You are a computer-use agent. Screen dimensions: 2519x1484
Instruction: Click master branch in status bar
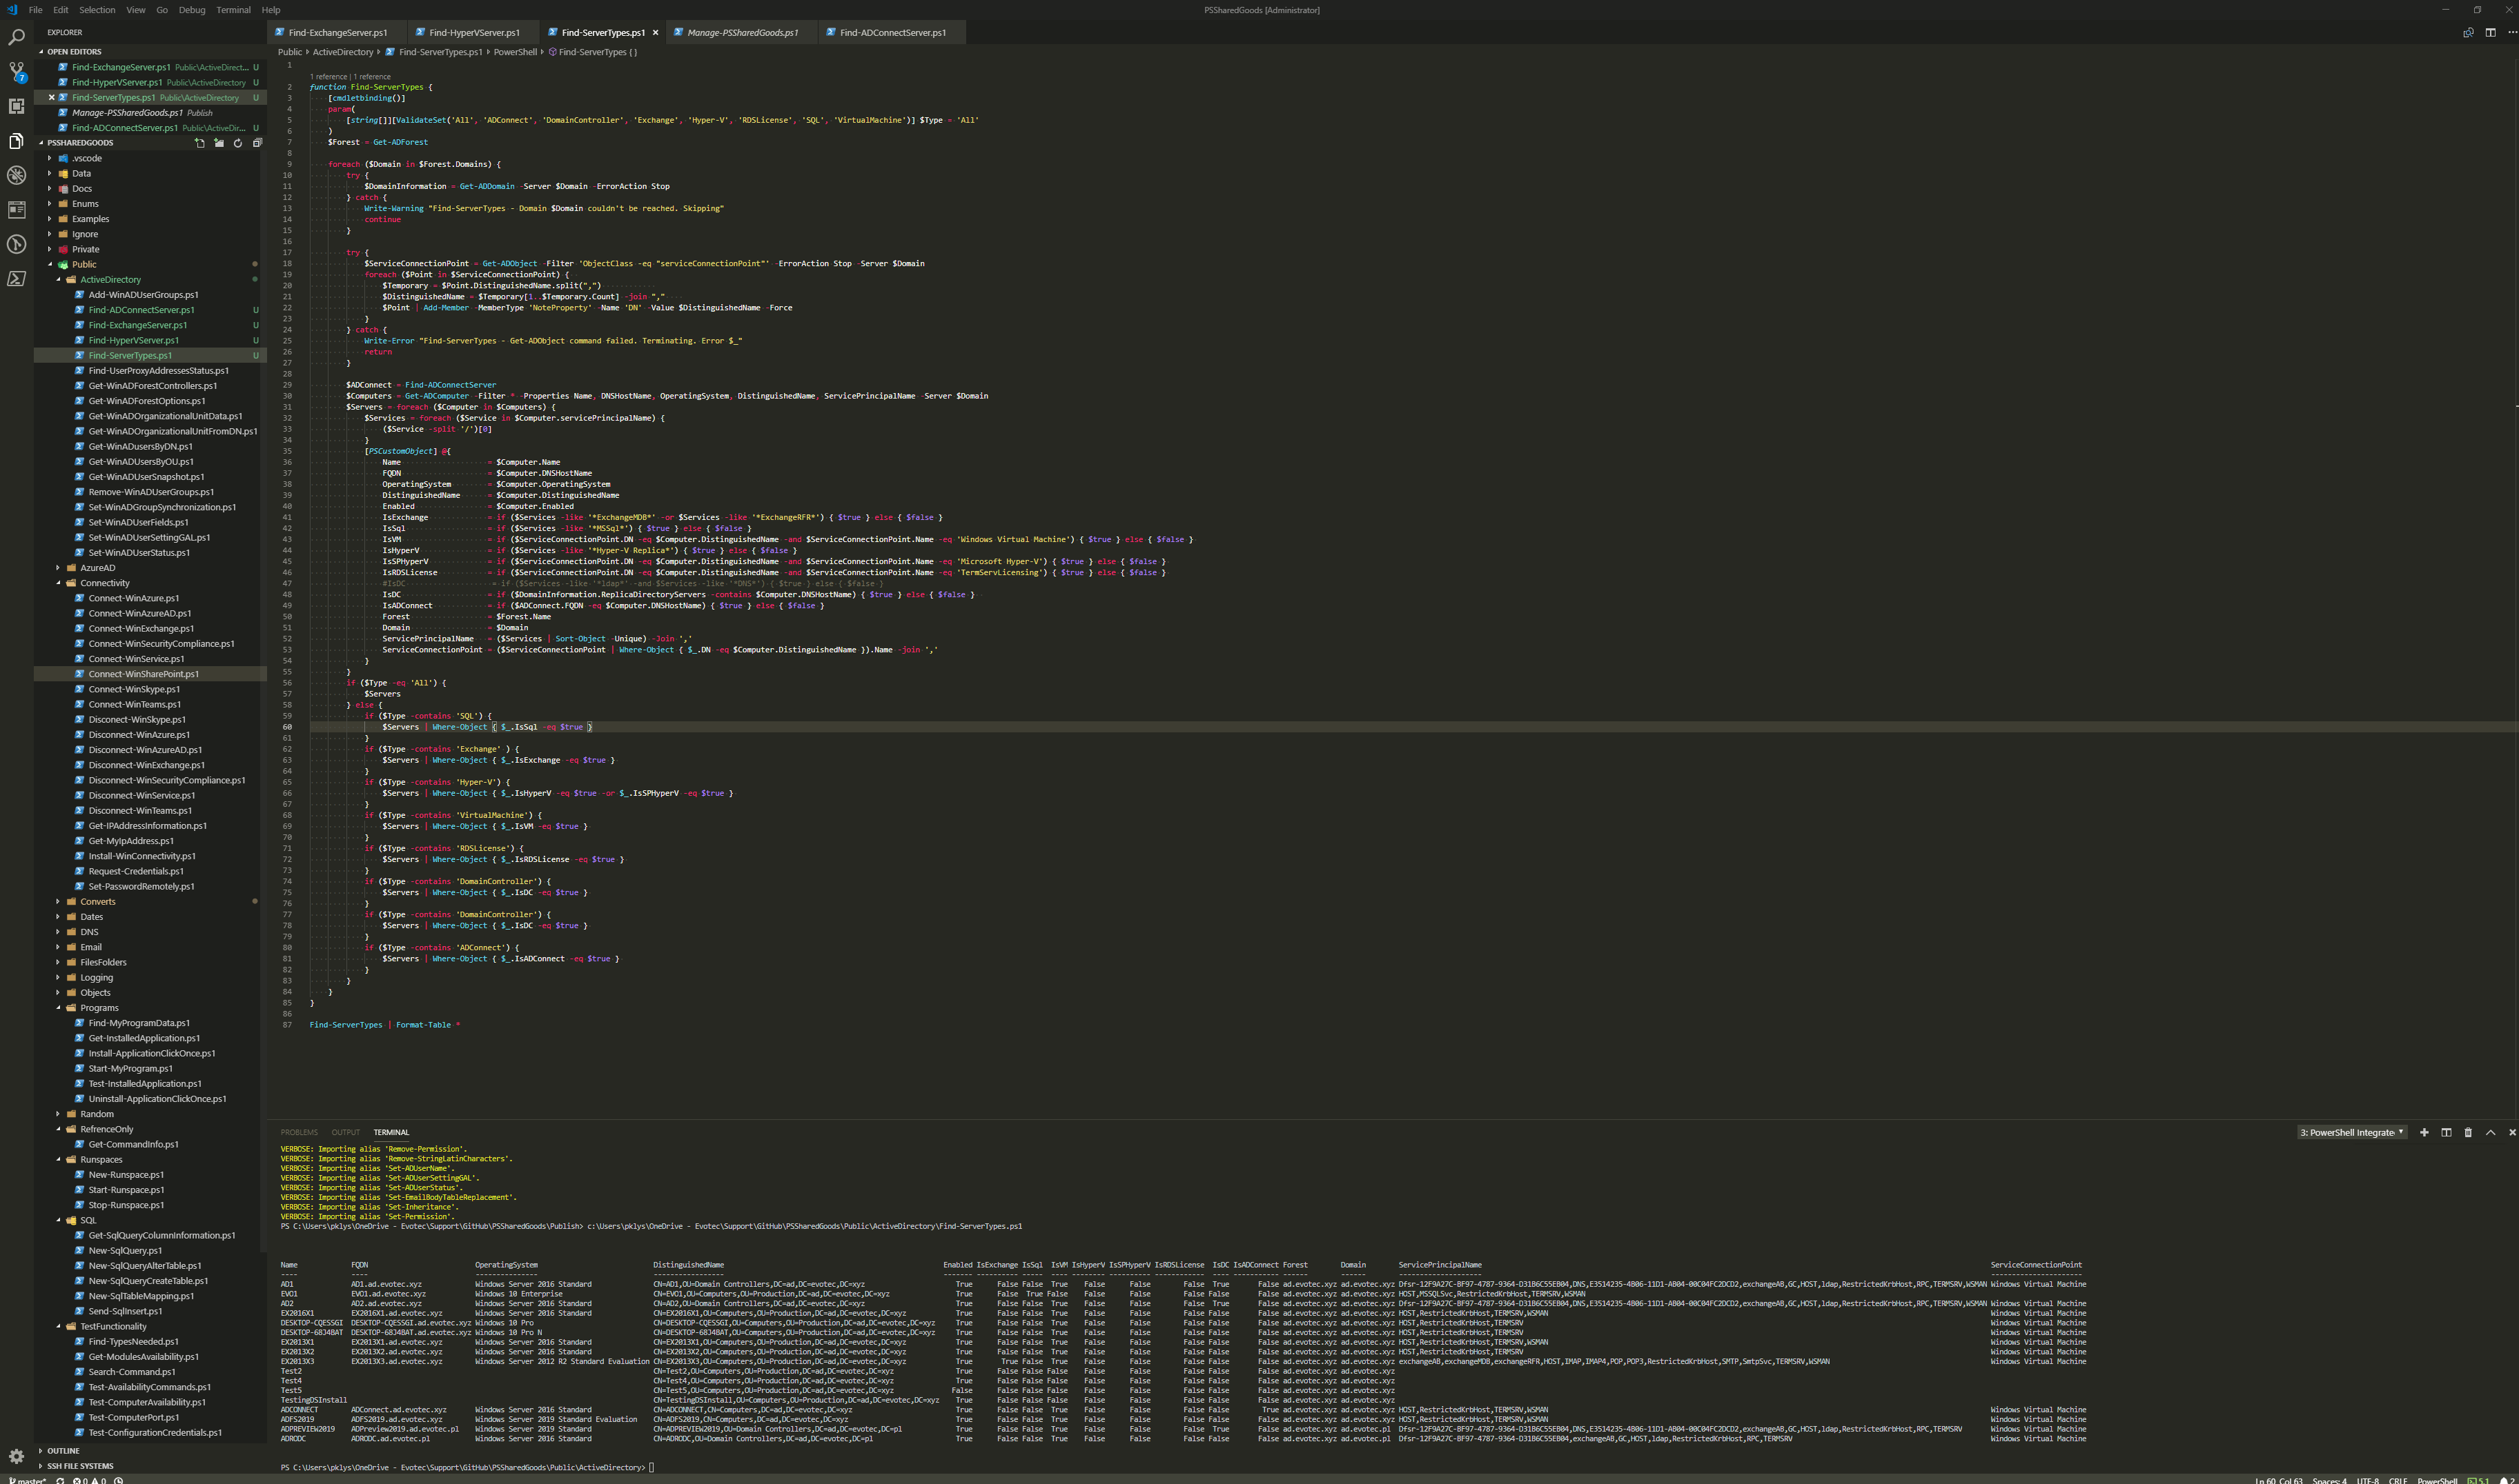pos(27,1480)
